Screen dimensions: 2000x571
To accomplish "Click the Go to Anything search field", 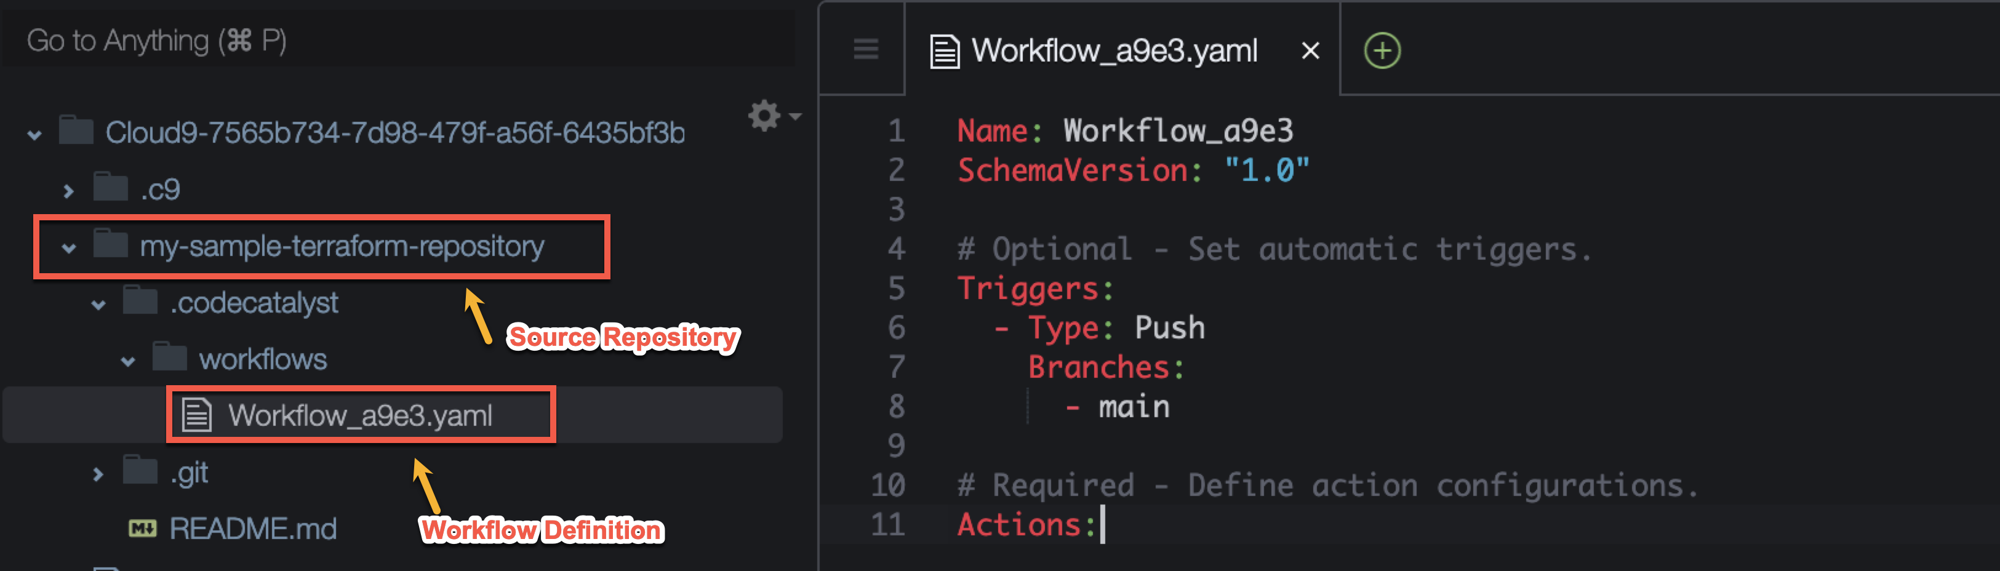I will tap(311, 39).
